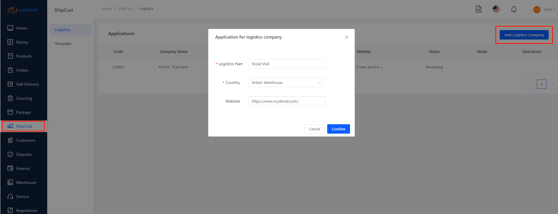Click the Service headset icon
The image size is (558, 214).
(10, 196)
